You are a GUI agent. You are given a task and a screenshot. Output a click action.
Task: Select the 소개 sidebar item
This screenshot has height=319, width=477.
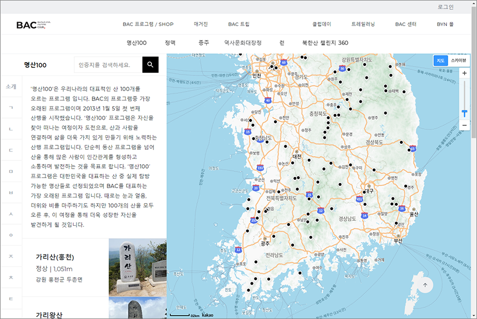pos(11,87)
